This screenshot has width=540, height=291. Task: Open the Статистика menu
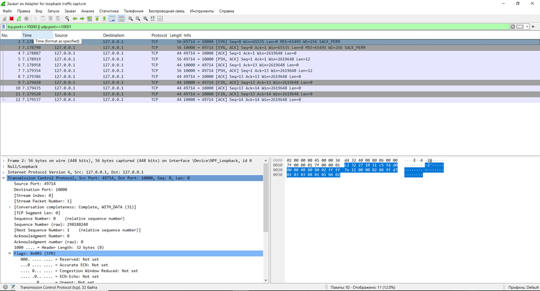point(109,11)
